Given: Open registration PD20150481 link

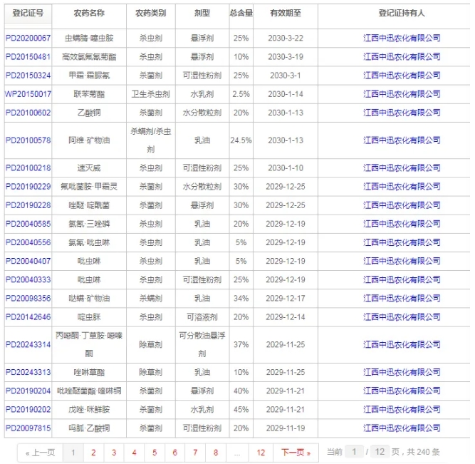Looking at the screenshot, I should [28, 57].
